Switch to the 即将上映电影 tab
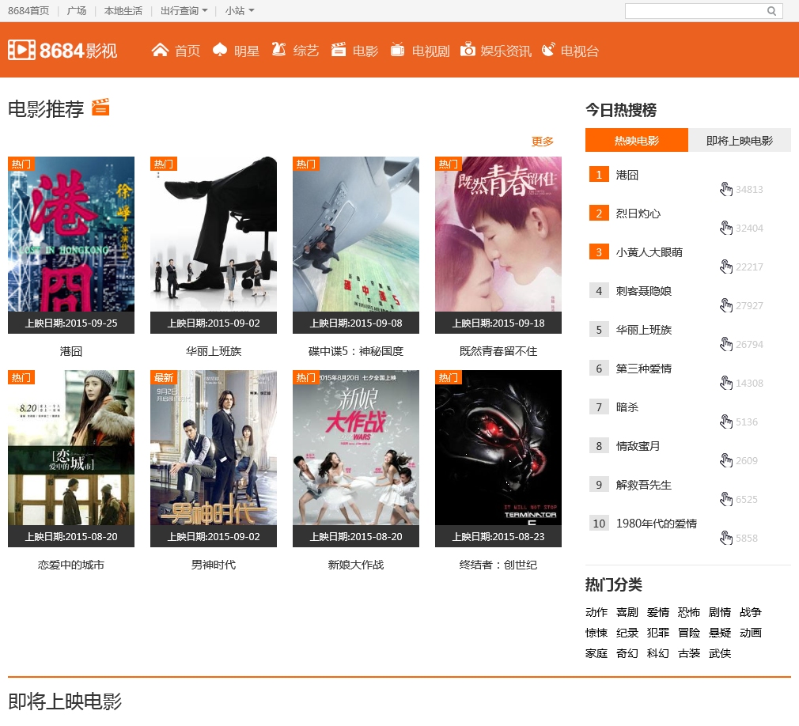The width and height of the screenshot is (799, 726). point(740,140)
